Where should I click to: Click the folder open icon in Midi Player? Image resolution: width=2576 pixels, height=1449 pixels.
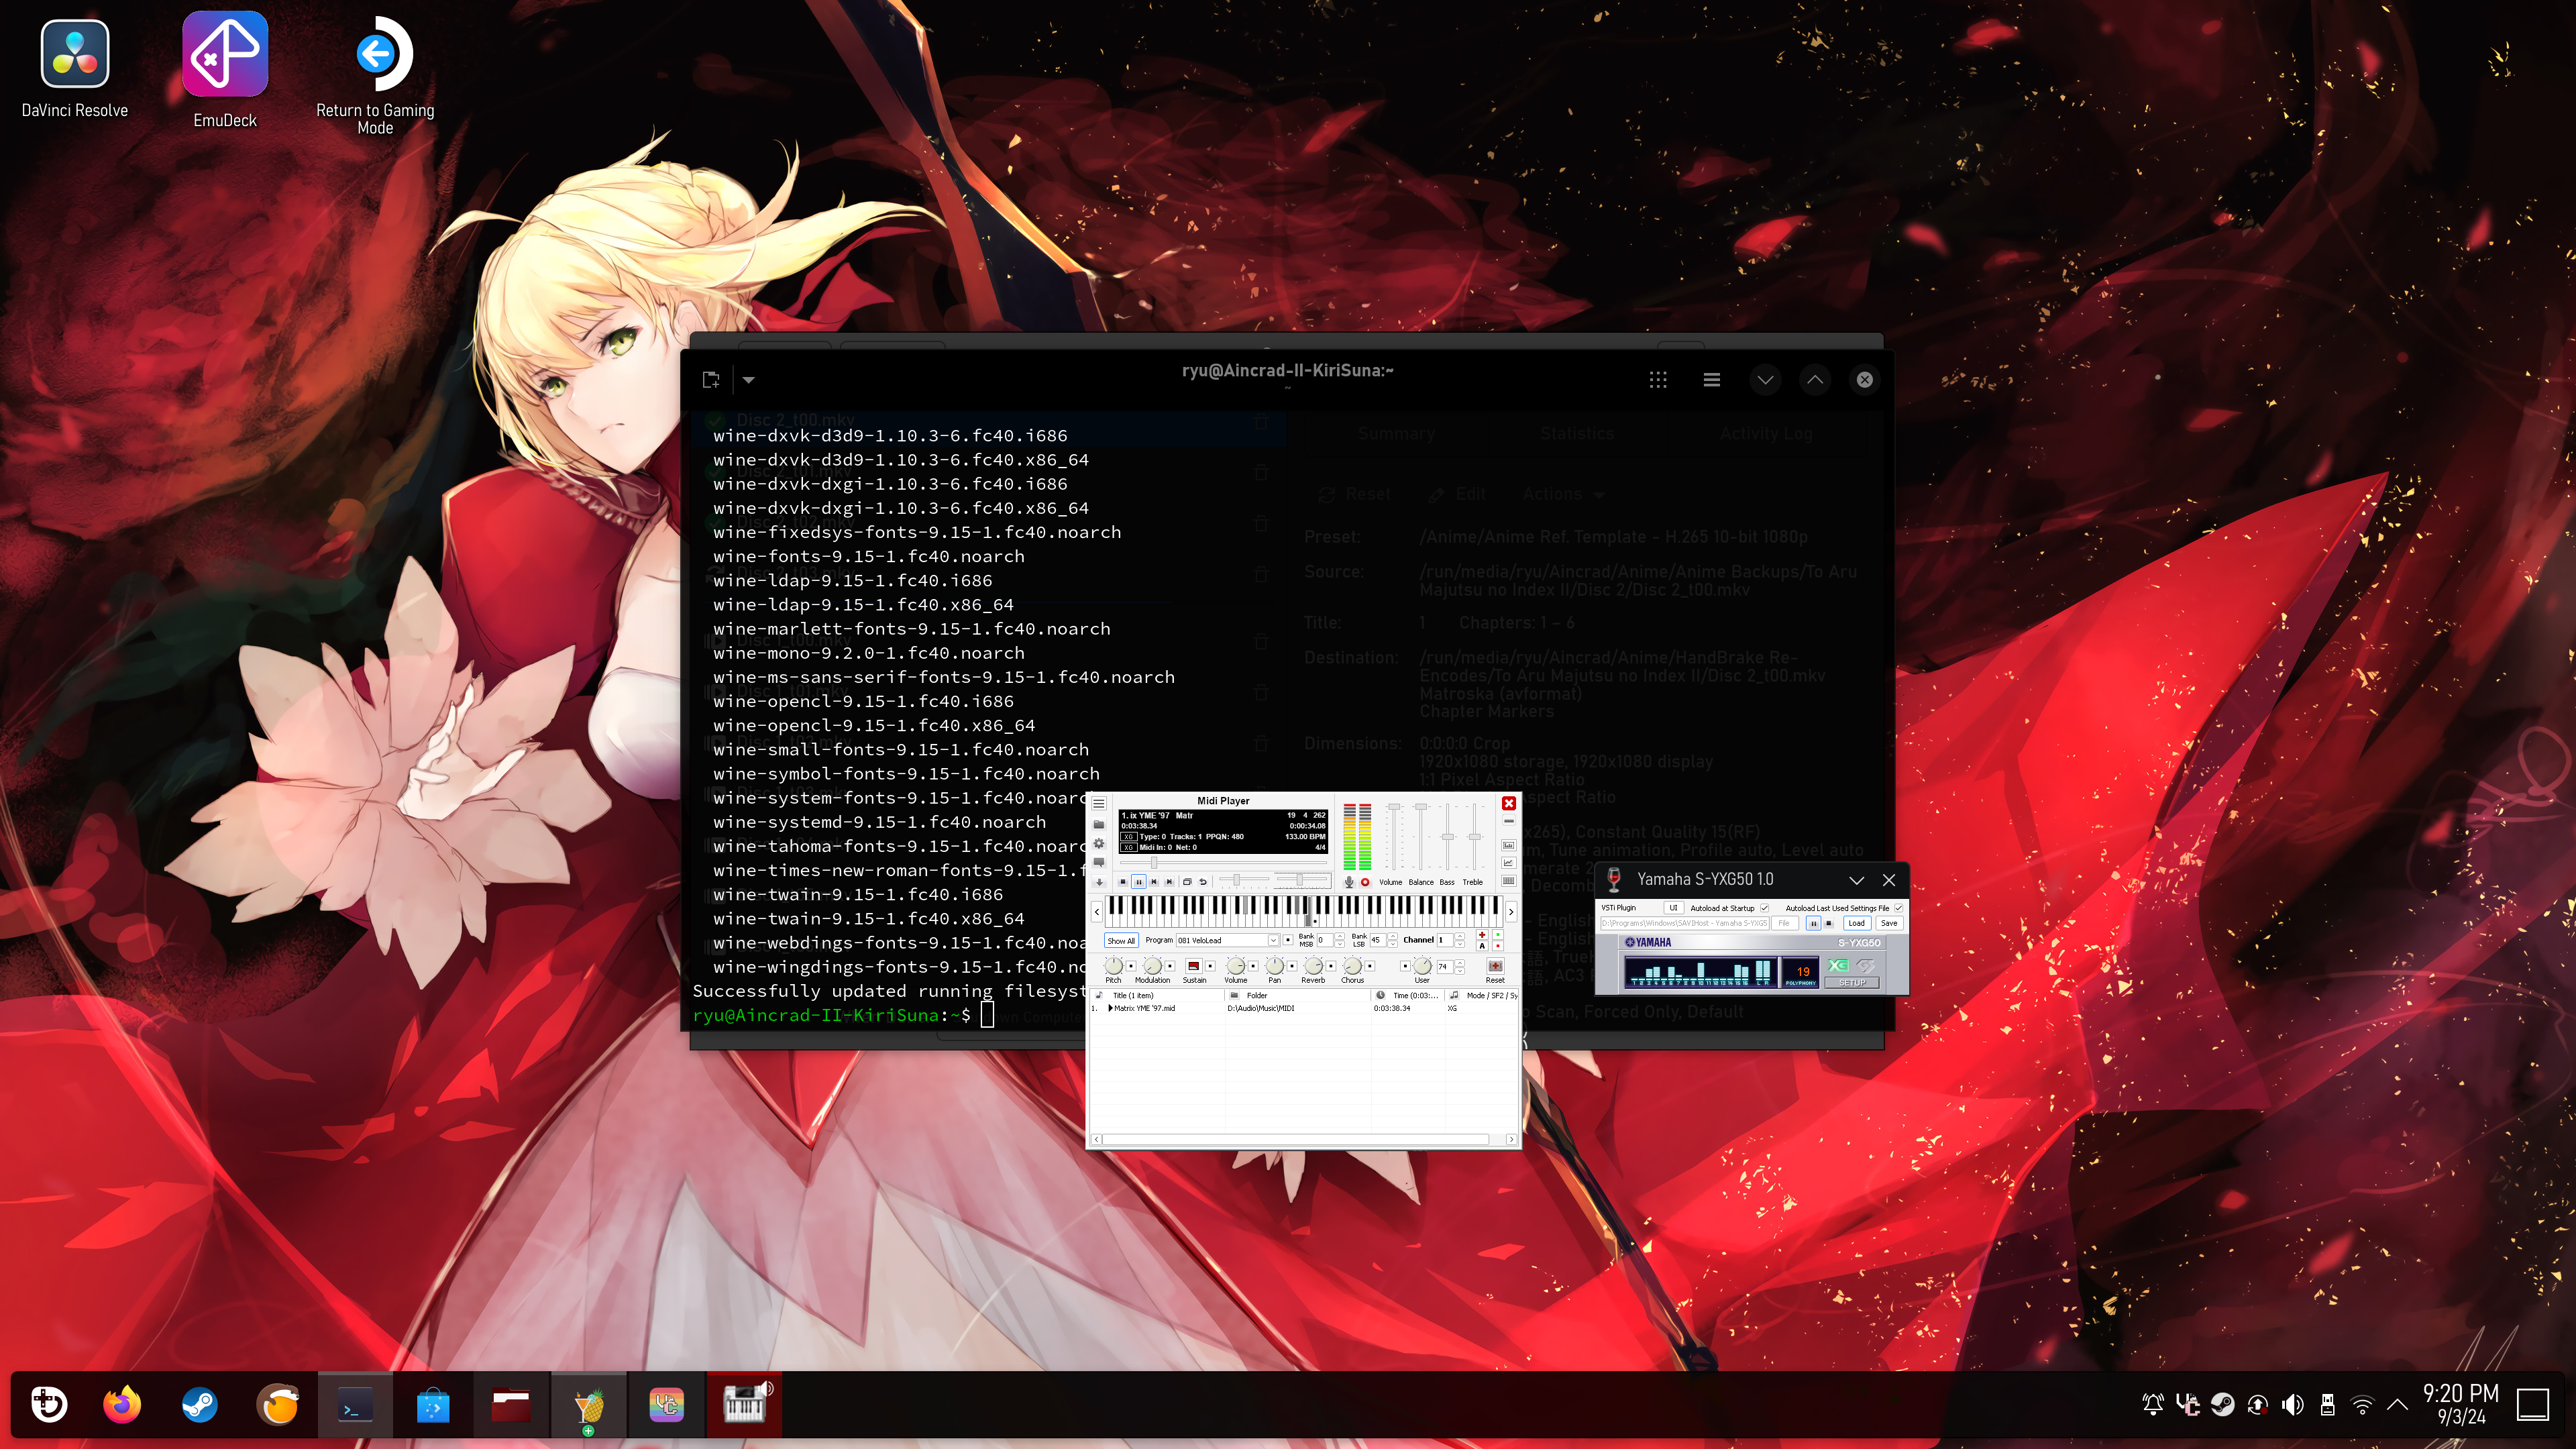pos(1100,824)
